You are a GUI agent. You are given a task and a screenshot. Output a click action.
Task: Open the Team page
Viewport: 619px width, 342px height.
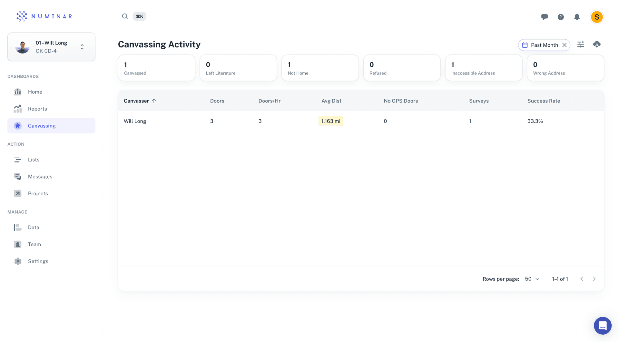point(51,244)
